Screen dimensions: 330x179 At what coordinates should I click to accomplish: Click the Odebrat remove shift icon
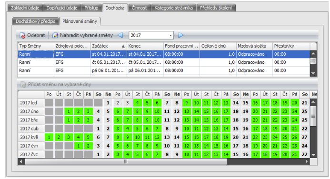(x=22, y=35)
